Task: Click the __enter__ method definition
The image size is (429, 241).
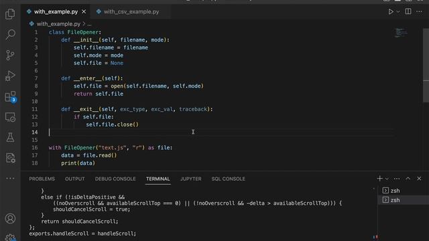Action: click(x=93, y=78)
